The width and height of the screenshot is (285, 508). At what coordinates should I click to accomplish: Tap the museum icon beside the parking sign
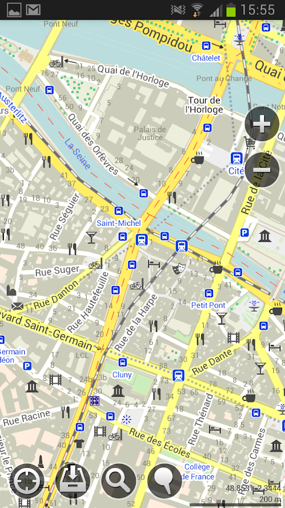[x=265, y=236]
